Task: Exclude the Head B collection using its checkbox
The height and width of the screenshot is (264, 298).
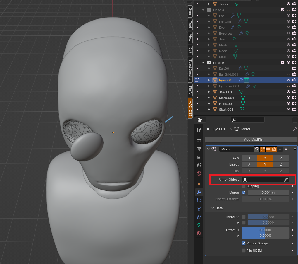Action: pos(283,62)
